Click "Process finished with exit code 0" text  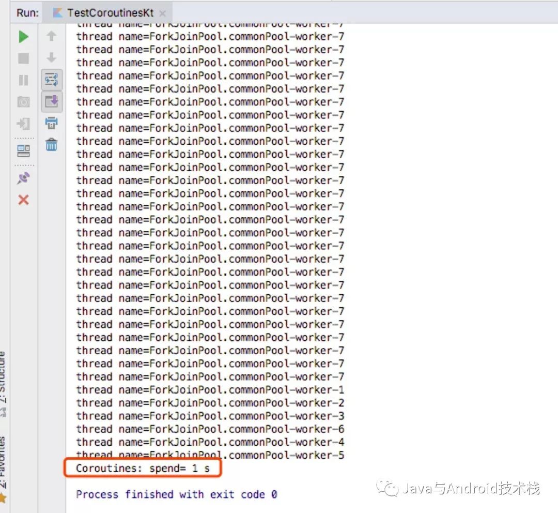[177, 494]
